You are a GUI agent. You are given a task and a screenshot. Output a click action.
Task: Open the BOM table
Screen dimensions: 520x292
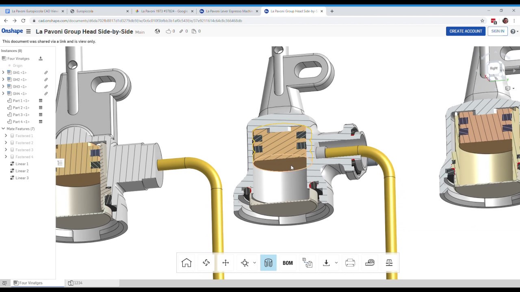pyautogui.click(x=288, y=263)
